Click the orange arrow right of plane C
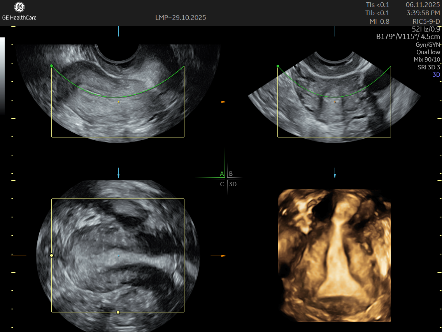This screenshot has width=442, height=332. 223,256
